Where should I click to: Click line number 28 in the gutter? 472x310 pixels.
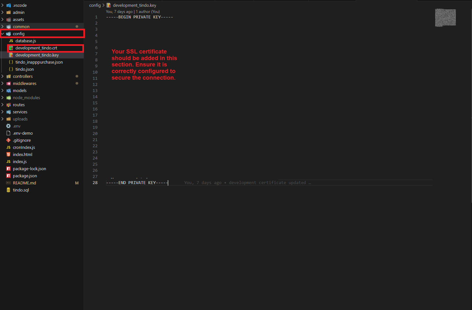[95, 182]
